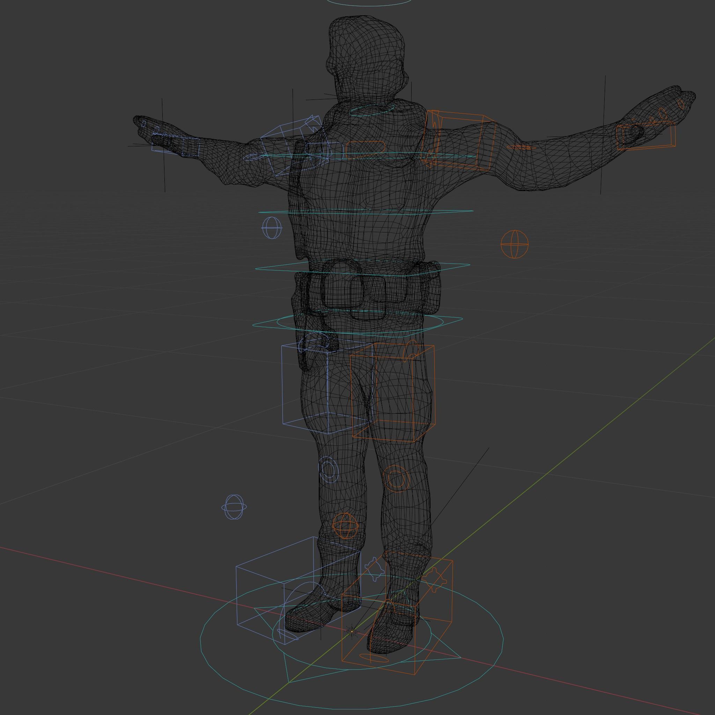Viewport: 715px width, 715px height.
Task: Select the blue circular knee control
Action: [x=329, y=469]
